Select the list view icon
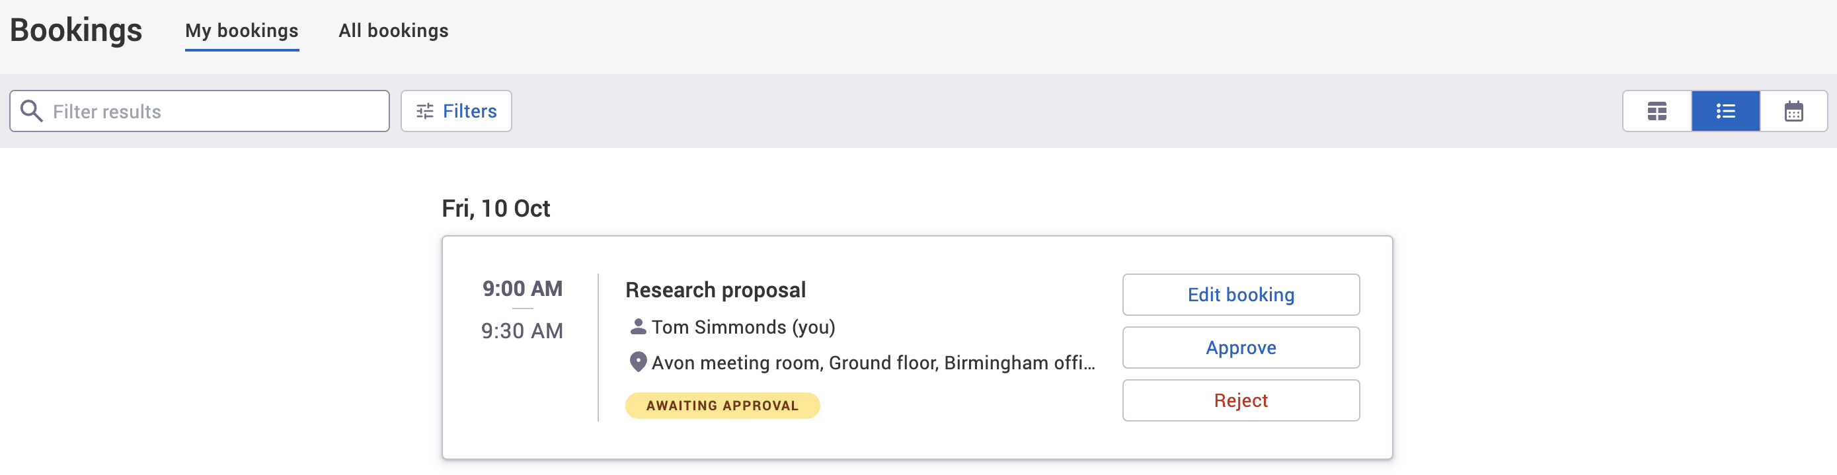This screenshot has width=1837, height=475. tap(1725, 110)
